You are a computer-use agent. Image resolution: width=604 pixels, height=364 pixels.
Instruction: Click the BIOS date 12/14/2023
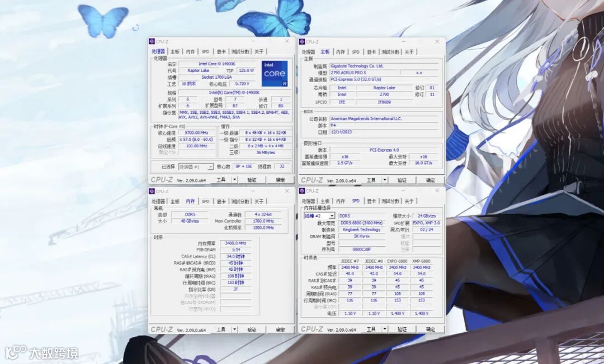tap(384, 132)
